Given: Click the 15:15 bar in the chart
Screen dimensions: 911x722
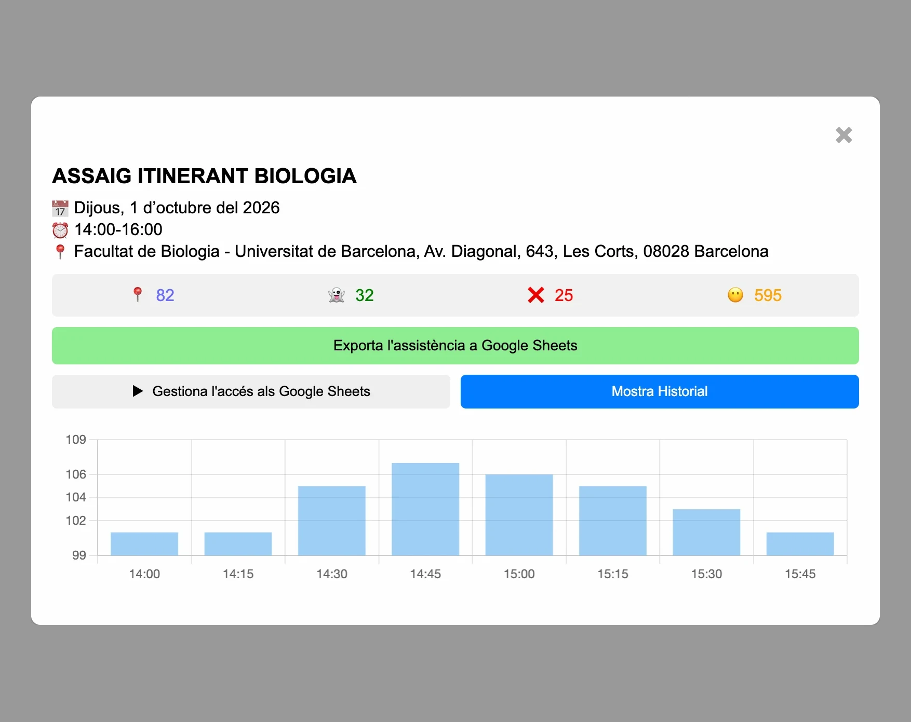Looking at the screenshot, I should 613,521.
